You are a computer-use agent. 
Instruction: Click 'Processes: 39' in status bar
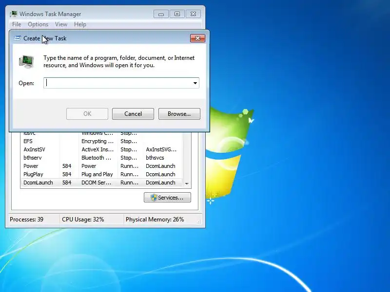tap(27, 219)
